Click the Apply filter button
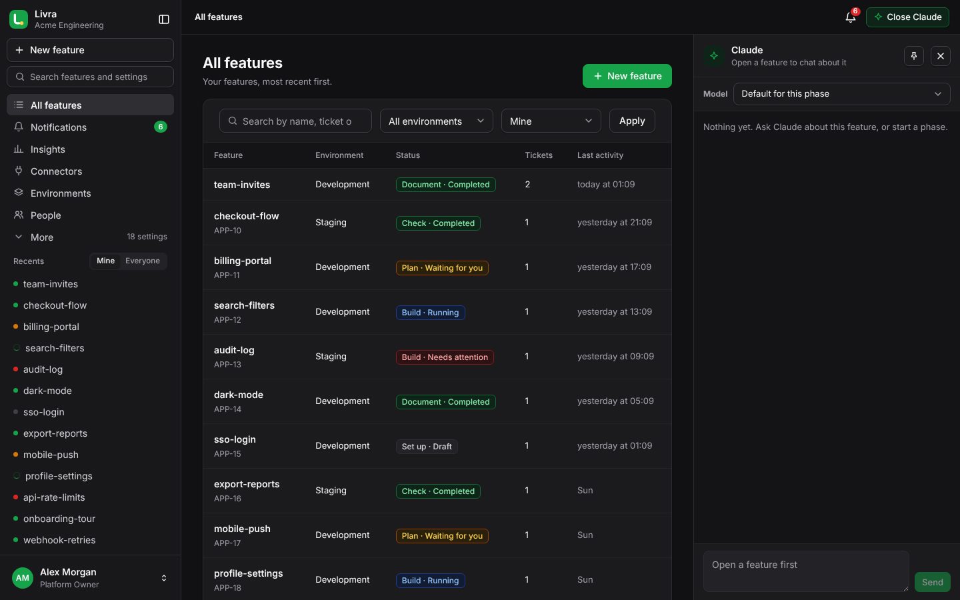The height and width of the screenshot is (600, 960). 632,121
